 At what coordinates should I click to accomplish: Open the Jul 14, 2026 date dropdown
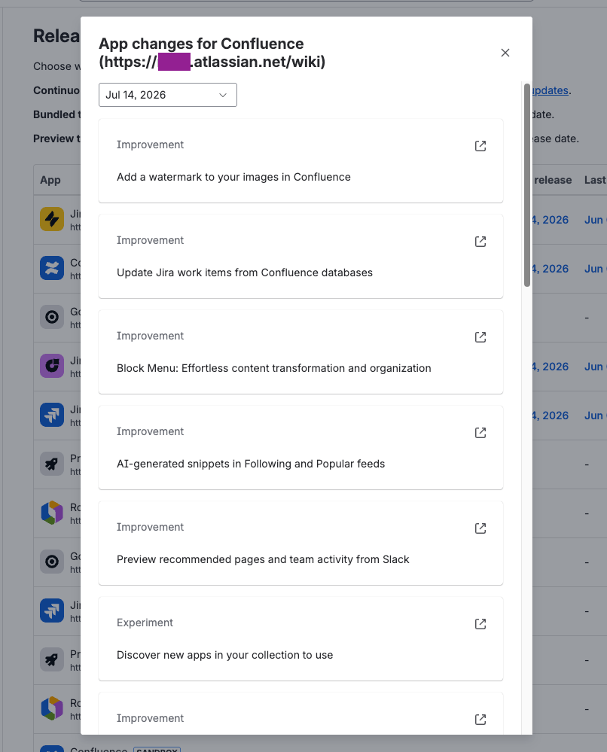[x=168, y=95]
